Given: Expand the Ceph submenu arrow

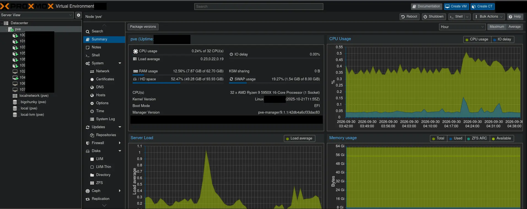Looking at the screenshot, I should (120, 191).
